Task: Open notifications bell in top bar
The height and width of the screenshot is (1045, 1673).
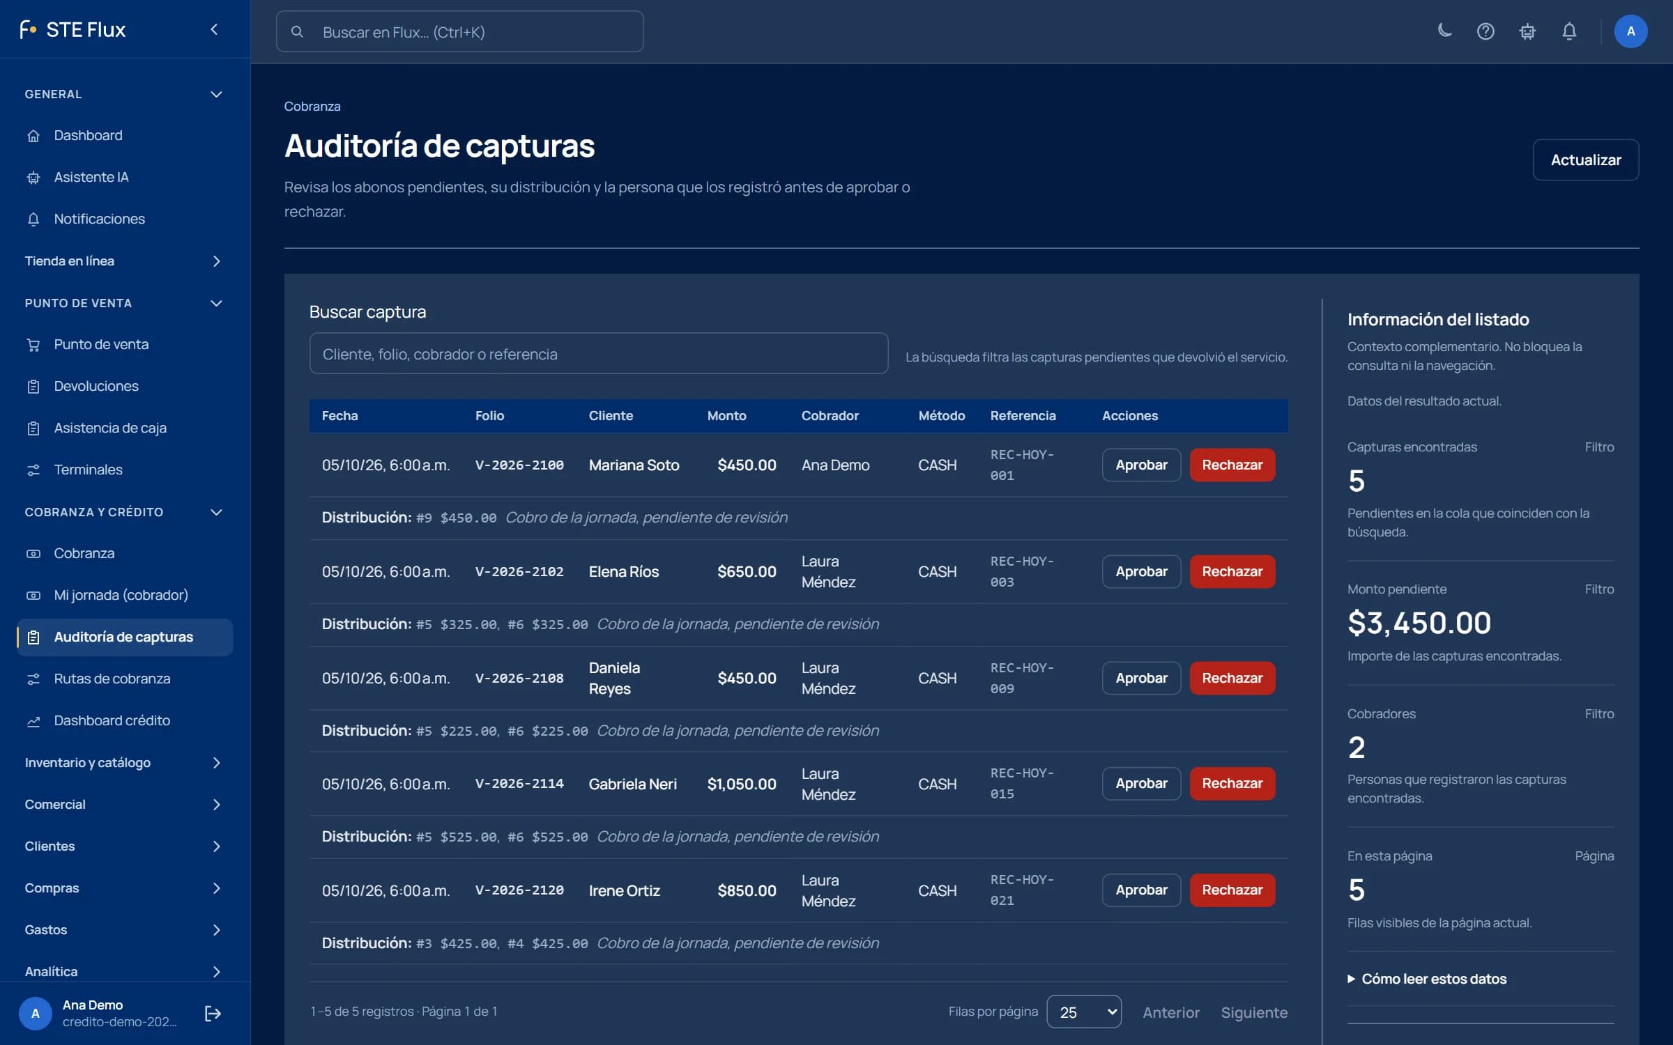Action: tap(1569, 31)
